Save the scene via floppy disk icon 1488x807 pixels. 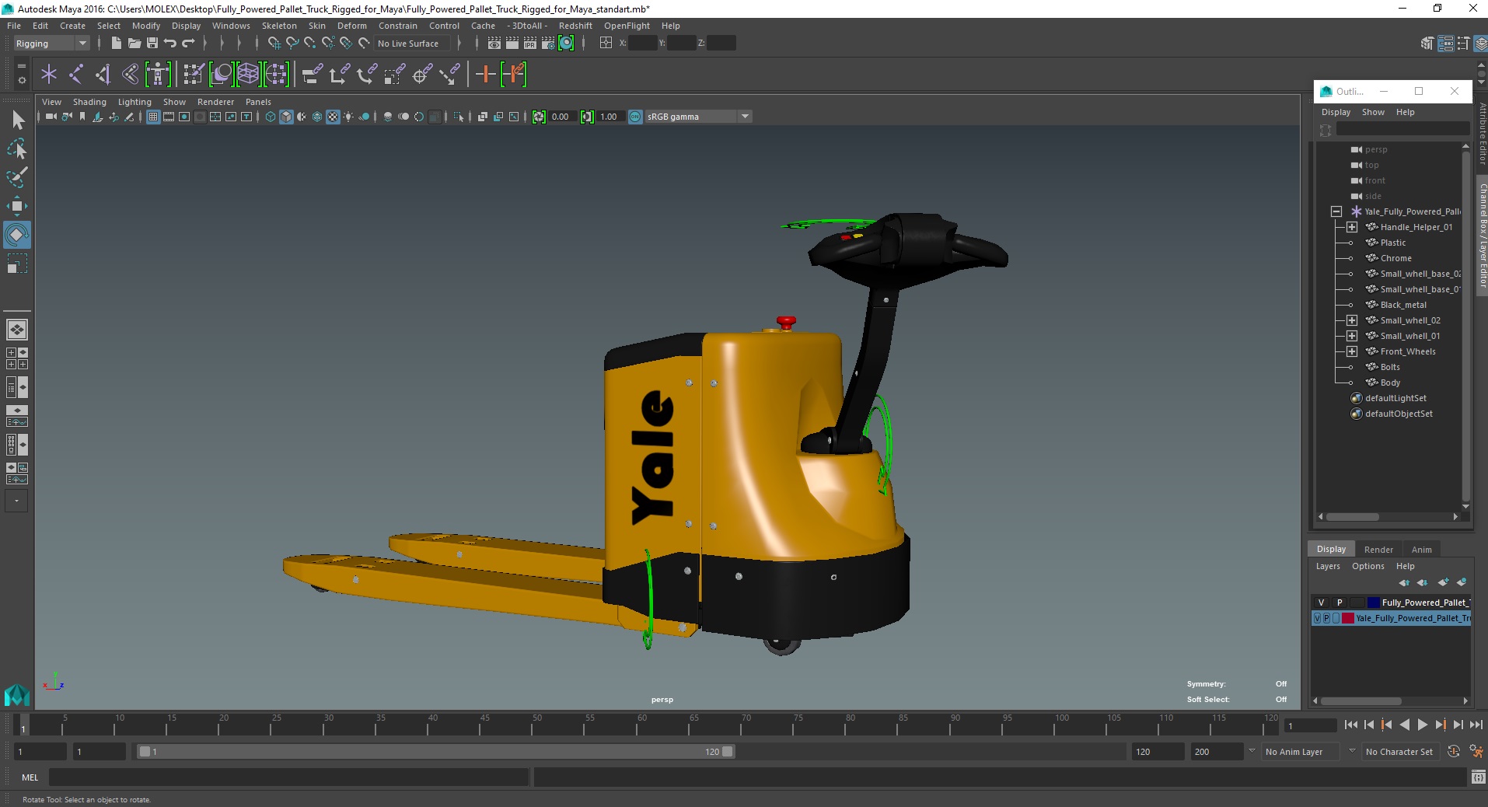pyautogui.click(x=152, y=44)
